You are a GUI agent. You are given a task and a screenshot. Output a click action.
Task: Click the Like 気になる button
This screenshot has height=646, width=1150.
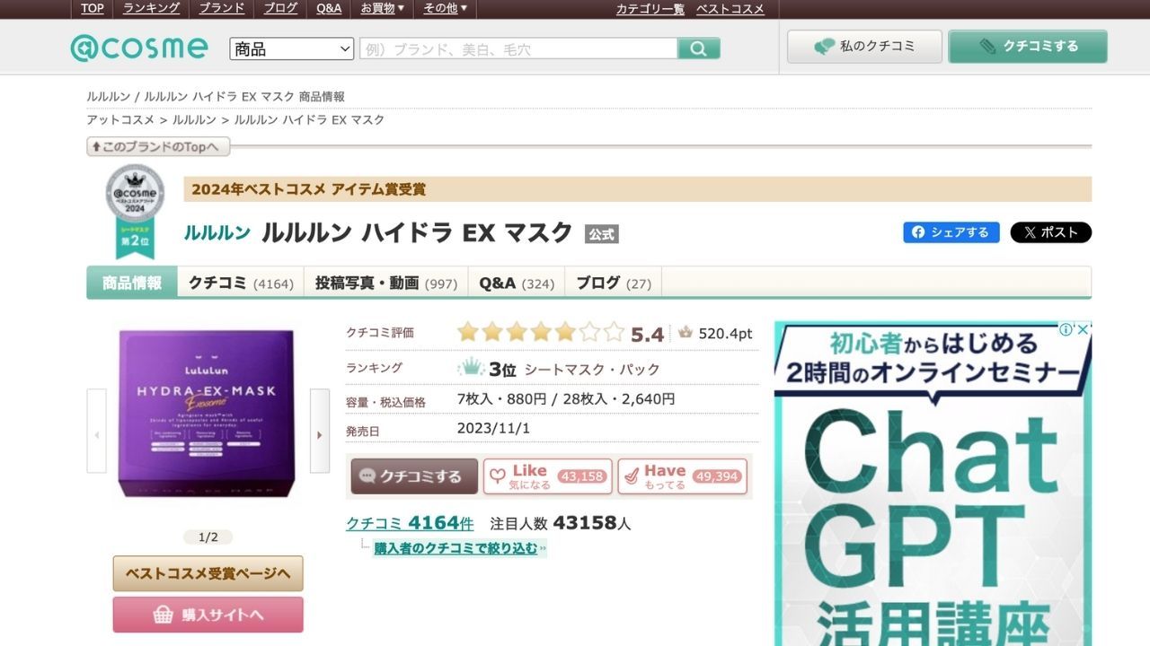[548, 476]
